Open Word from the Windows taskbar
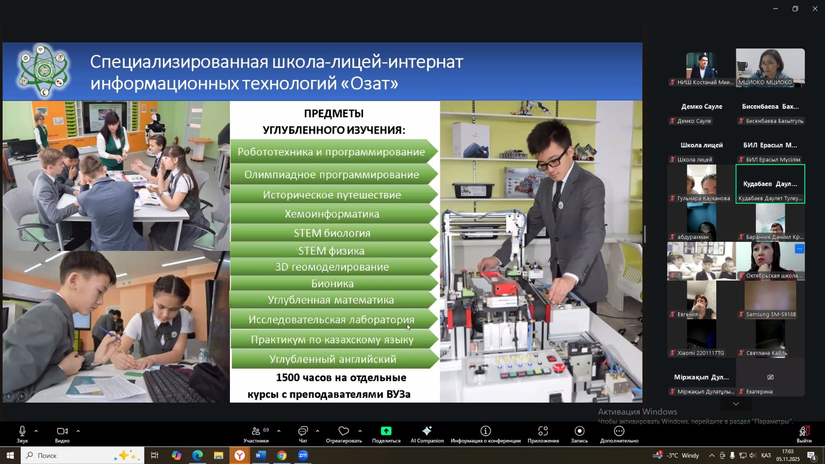This screenshot has height=464, width=825. (260, 455)
